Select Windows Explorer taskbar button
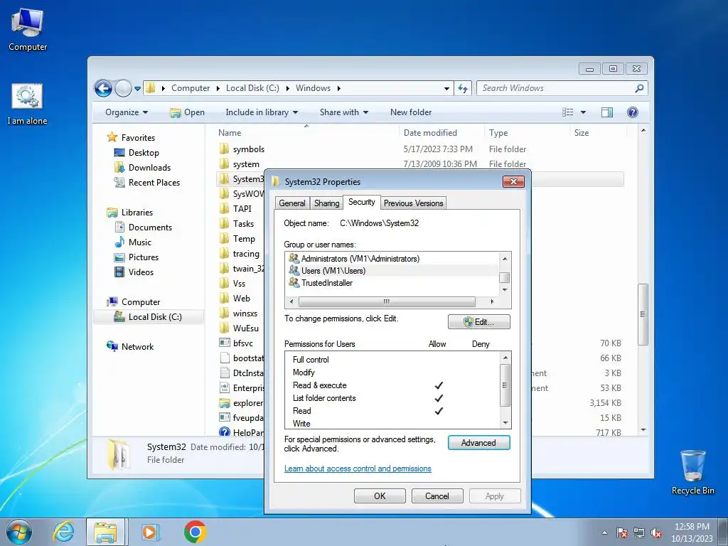This screenshot has height=546, width=728. (x=105, y=532)
